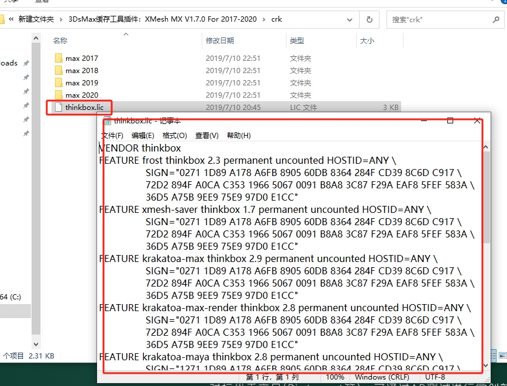This screenshot has height=386, width=507.
Task: Open the 帮助(H) menu in Notepad
Action: (239, 136)
